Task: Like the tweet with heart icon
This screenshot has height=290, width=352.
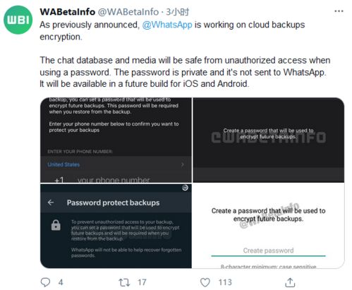Action: tap(205, 282)
